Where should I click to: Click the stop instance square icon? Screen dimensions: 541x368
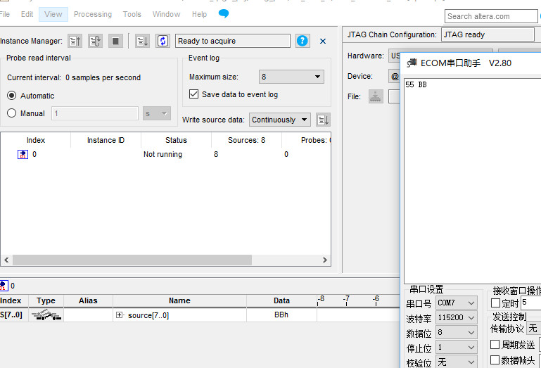click(116, 42)
